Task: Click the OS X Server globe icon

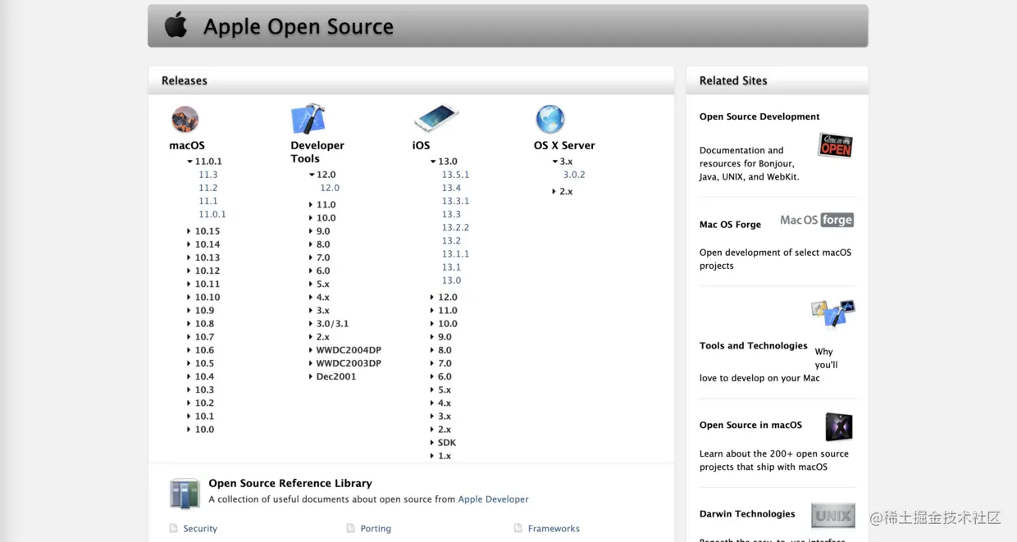Action: (550, 120)
